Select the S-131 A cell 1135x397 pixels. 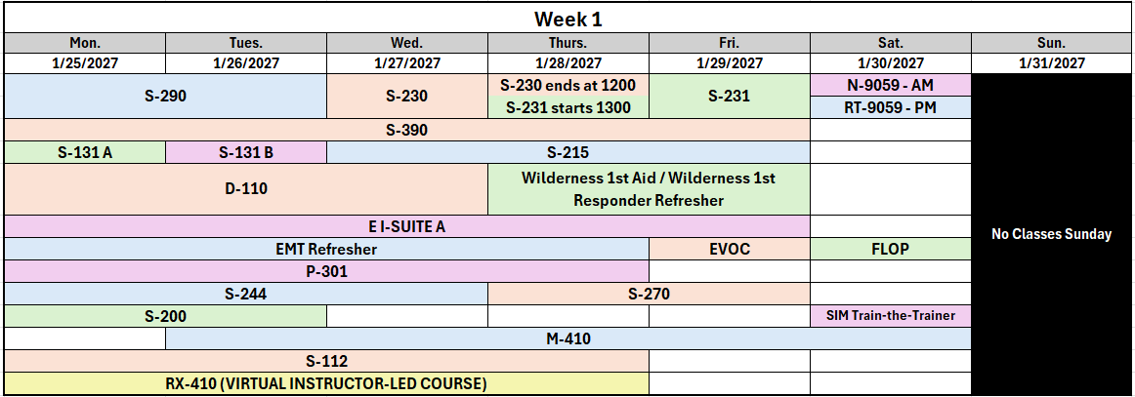tap(85, 152)
